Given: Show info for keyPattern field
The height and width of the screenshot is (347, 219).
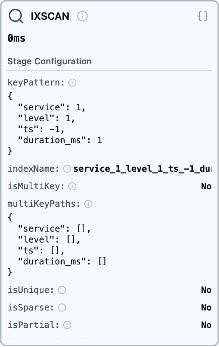Looking at the screenshot, I should pos(72,83).
